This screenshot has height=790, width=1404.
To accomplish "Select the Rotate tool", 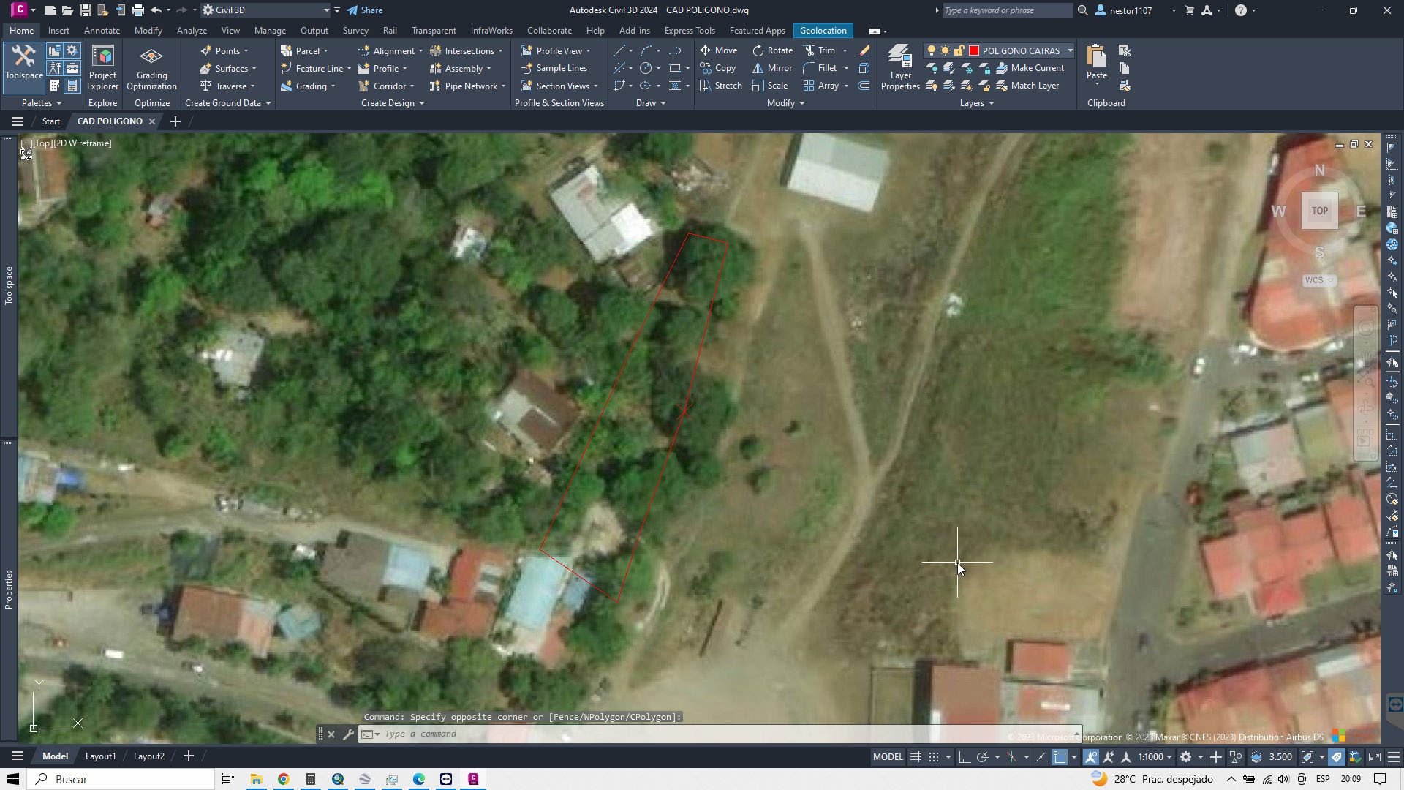I will [772, 50].
